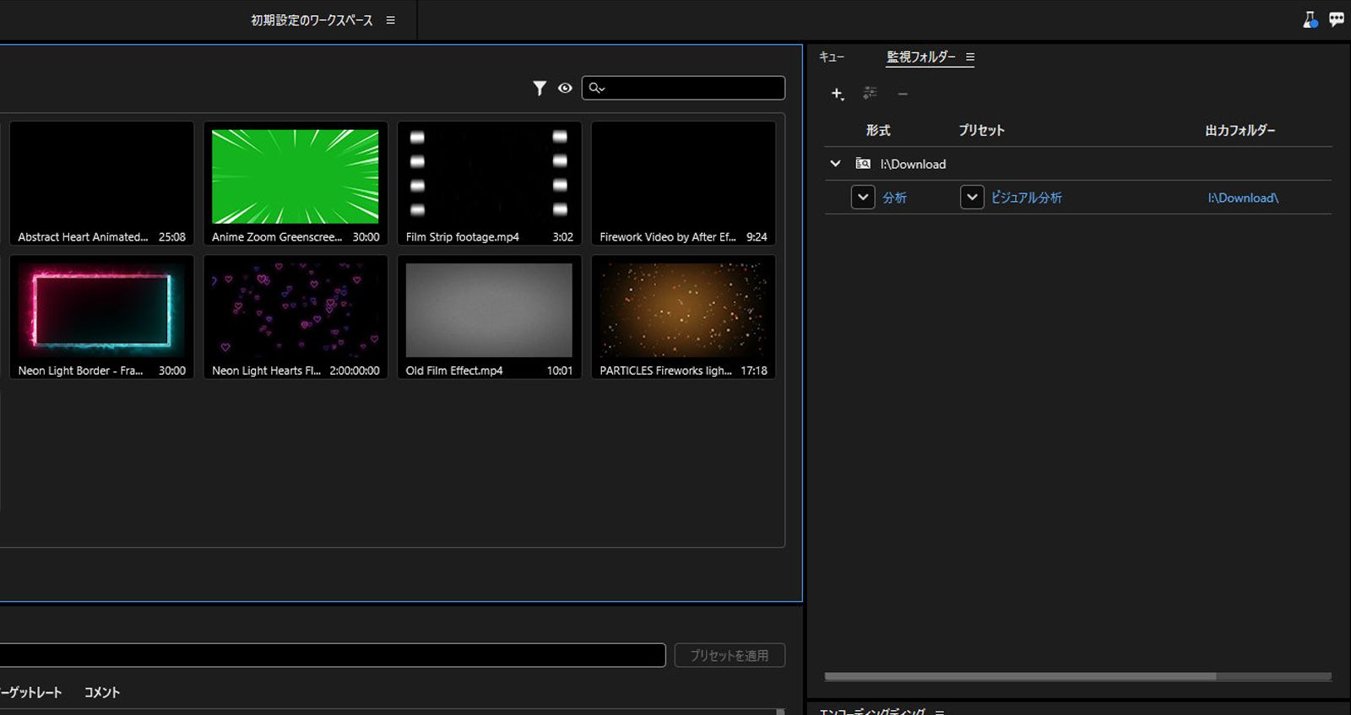Select the 監視フォルダー tab
The height and width of the screenshot is (715, 1351).
920,57
